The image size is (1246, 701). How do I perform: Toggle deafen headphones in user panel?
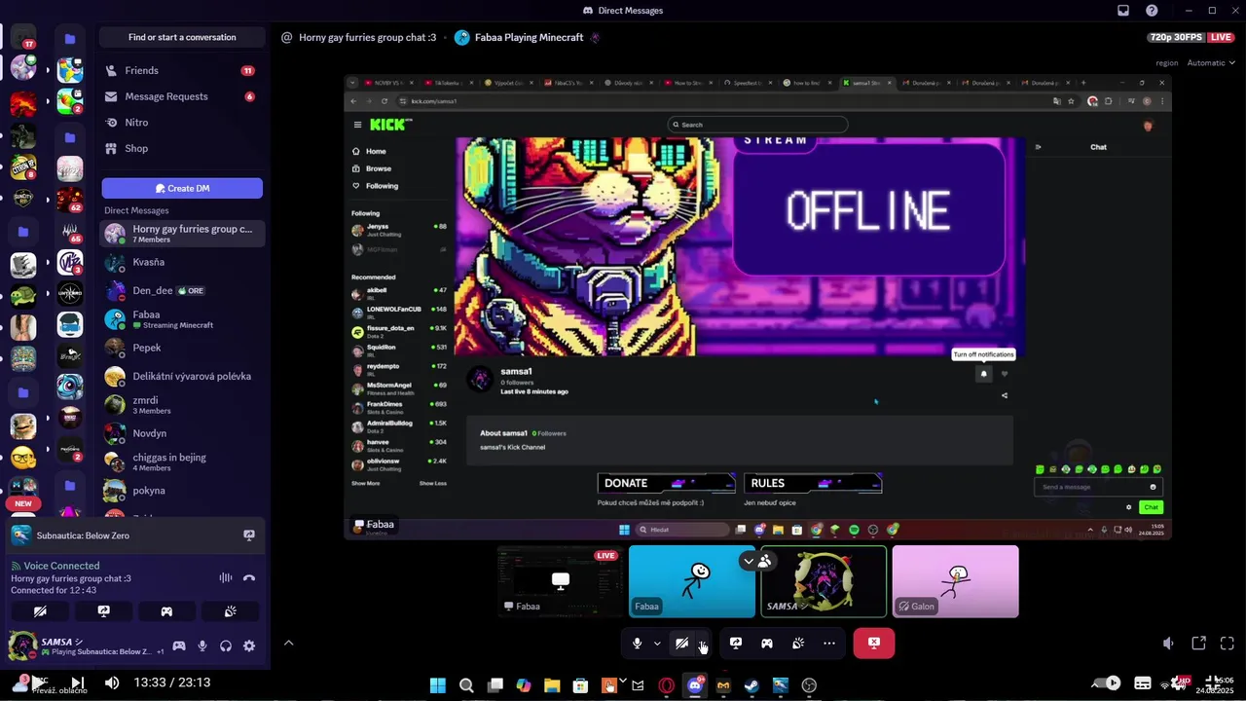(x=226, y=646)
